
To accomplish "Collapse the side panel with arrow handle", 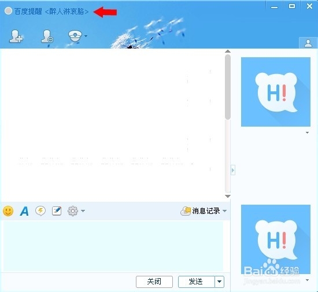I will [x=233, y=170].
